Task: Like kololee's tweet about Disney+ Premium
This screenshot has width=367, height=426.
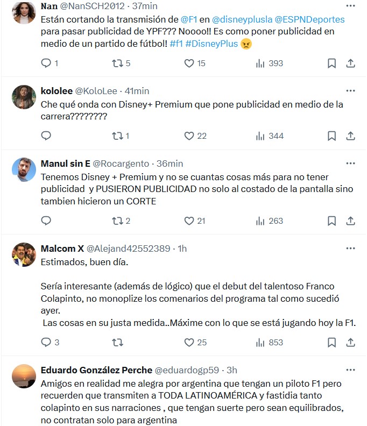Action: (x=189, y=136)
